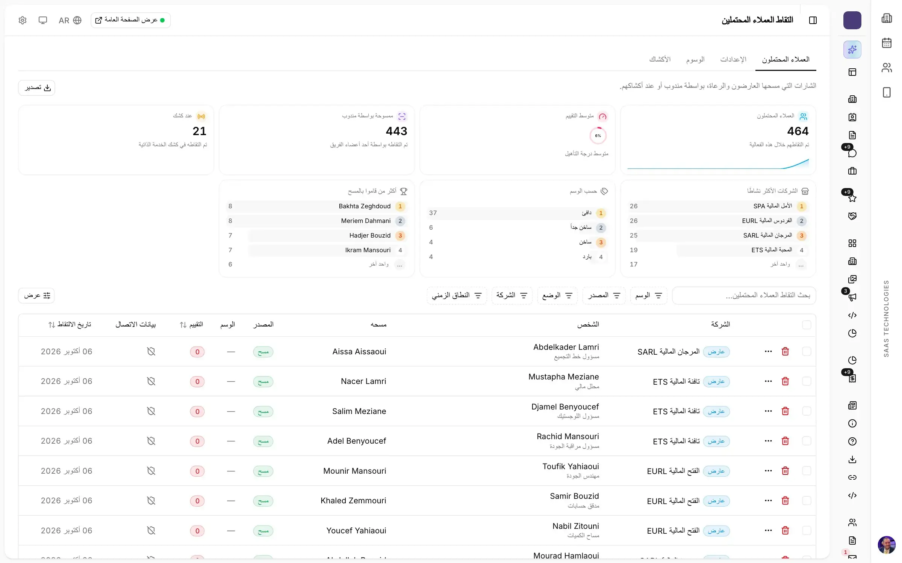The width and height of the screenshot is (902, 563).
Task: Open the grid apps icon in sidebar
Action: tap(852, 243)
